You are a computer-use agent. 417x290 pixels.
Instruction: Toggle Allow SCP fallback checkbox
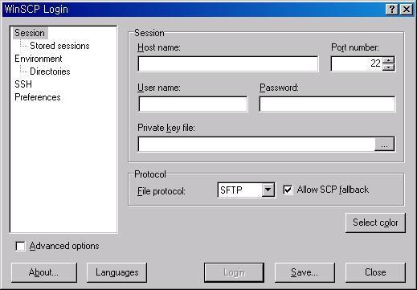[288, 190]
